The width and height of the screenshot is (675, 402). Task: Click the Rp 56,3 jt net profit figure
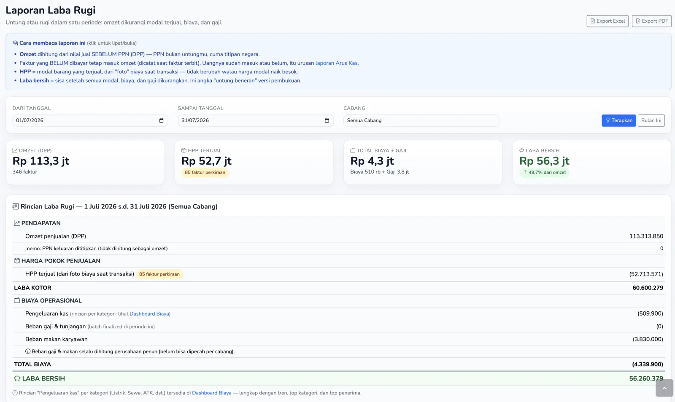point(544,161)
